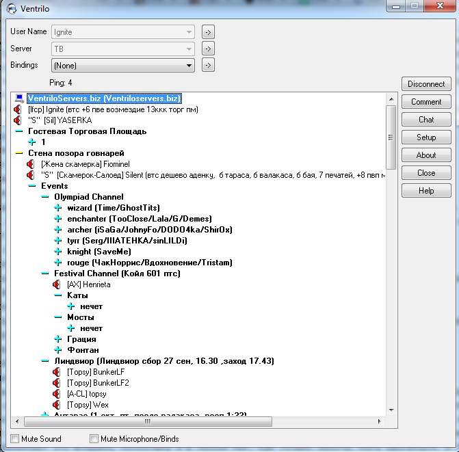Collapse Стена позора говнарей channel
The width and height of the screenshot is (459, 452).
[x=19, y=153]
